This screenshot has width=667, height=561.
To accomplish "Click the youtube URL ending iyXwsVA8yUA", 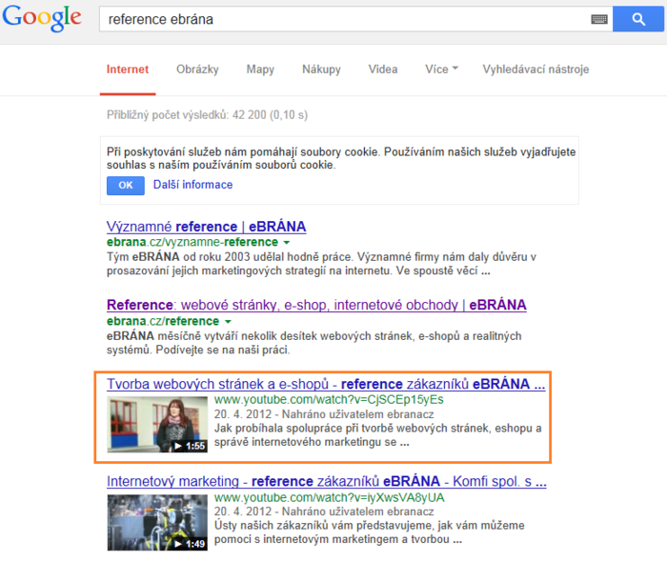I will [330, 497].
